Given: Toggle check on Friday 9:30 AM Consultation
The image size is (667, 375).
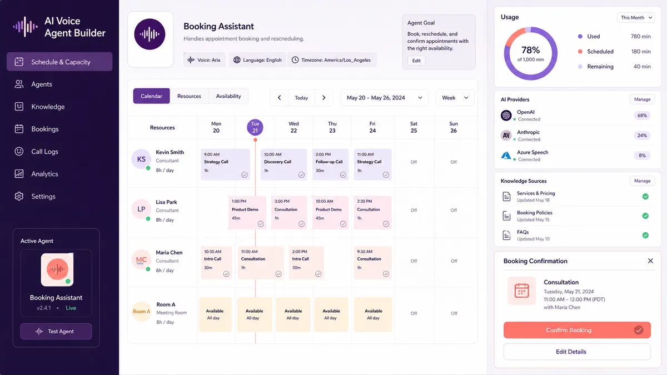Looking at the screenshot, I should [386, 273].
